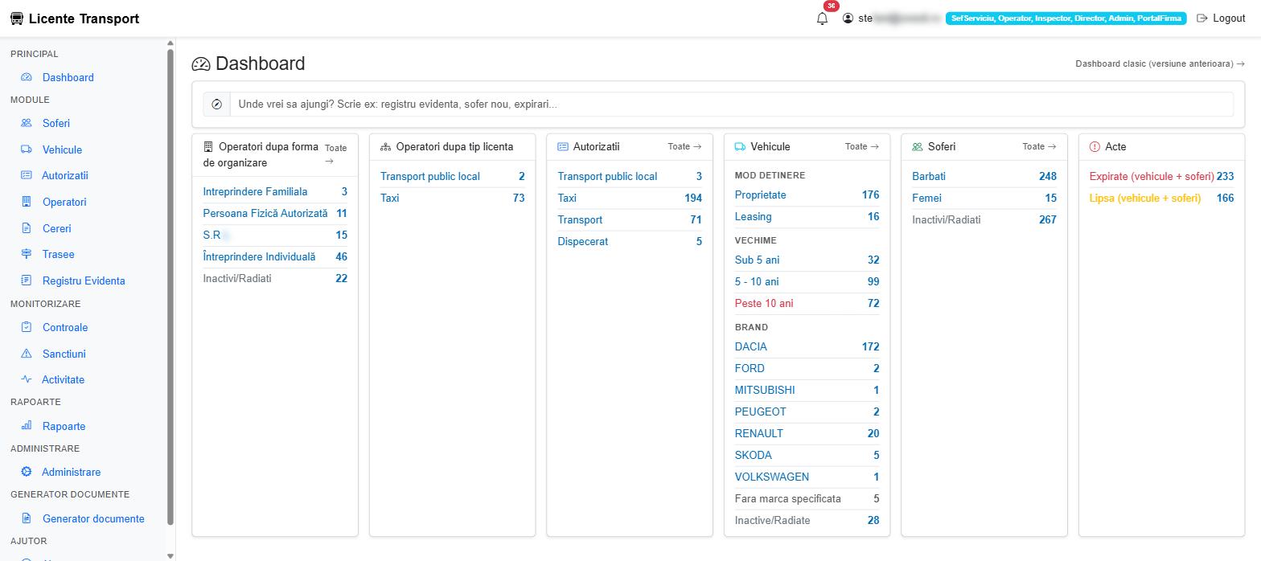Image resolution: width=1261 pixels, height=561 pixels.
Task: Open Toate link in Soferi card
Action: (x=1039, y=146)
